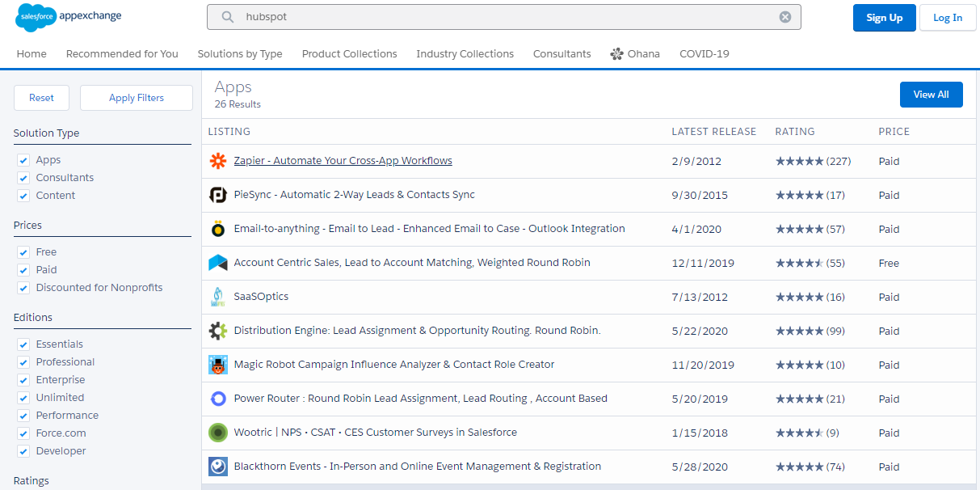Click the Rating column header
The image size is (980, 490).
click(x=795, y=132)
